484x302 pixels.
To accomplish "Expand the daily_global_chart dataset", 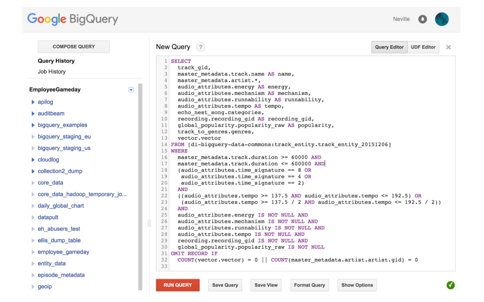I will coord(33,206).
